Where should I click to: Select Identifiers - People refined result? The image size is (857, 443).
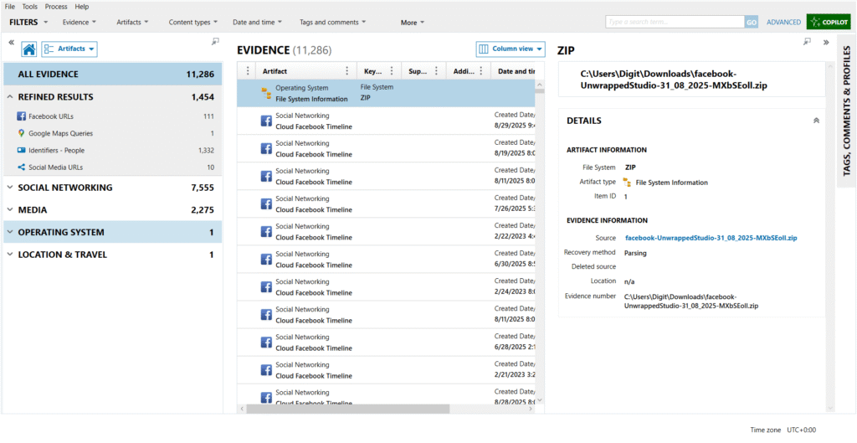113,151
